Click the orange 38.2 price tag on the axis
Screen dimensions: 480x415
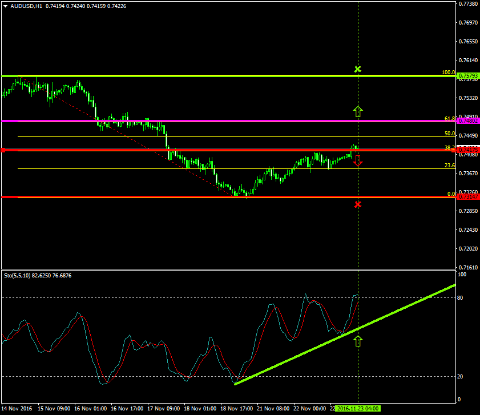(x=467, y=148)
